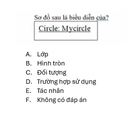Select the answer "Không có đáp án"

[x=62, y=100]
